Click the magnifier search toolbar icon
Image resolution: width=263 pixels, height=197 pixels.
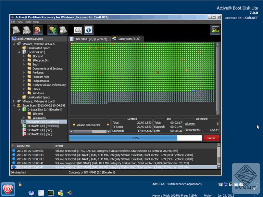pyautogui.click(x=78, y=30)
